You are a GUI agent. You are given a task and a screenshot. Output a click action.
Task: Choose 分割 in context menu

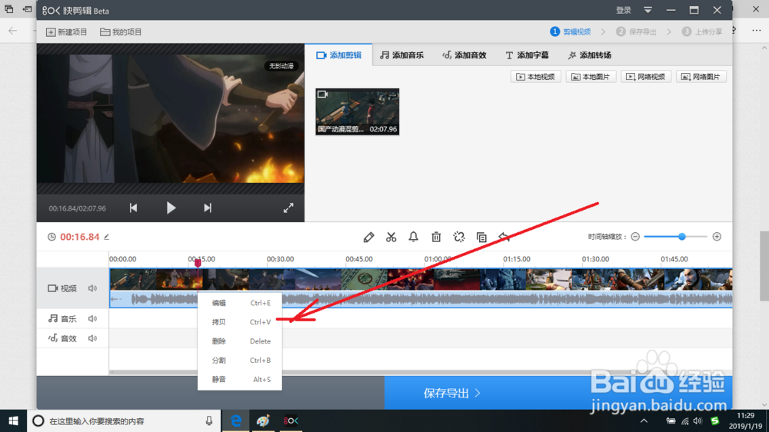240,361
